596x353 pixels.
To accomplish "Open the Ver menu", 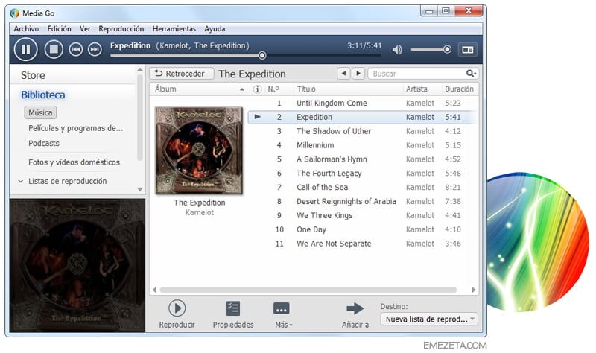I will 85,28.
